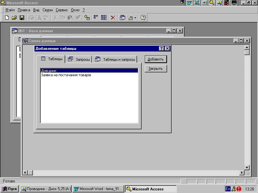258x193 pixels.
Task: Switch to the Запросы tab
Action: [x=79, y=59]
